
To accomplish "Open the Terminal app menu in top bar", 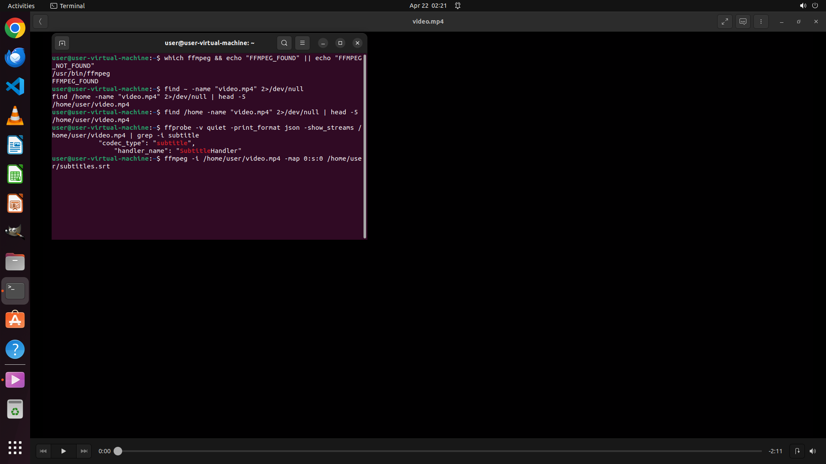I will tap(68, 6).
